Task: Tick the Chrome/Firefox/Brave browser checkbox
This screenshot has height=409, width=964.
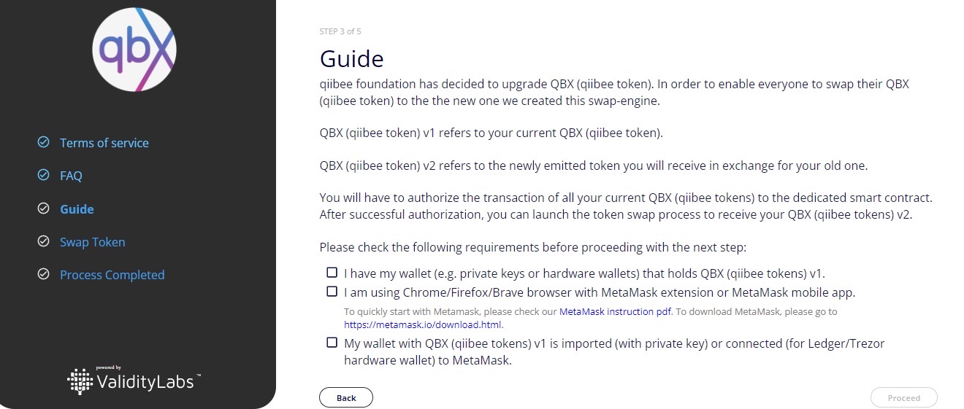Action: click(x=332, y=292)
